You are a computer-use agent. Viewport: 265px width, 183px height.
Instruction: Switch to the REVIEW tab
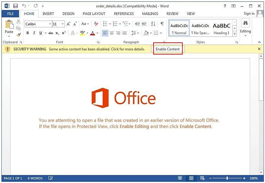point(172,14)
